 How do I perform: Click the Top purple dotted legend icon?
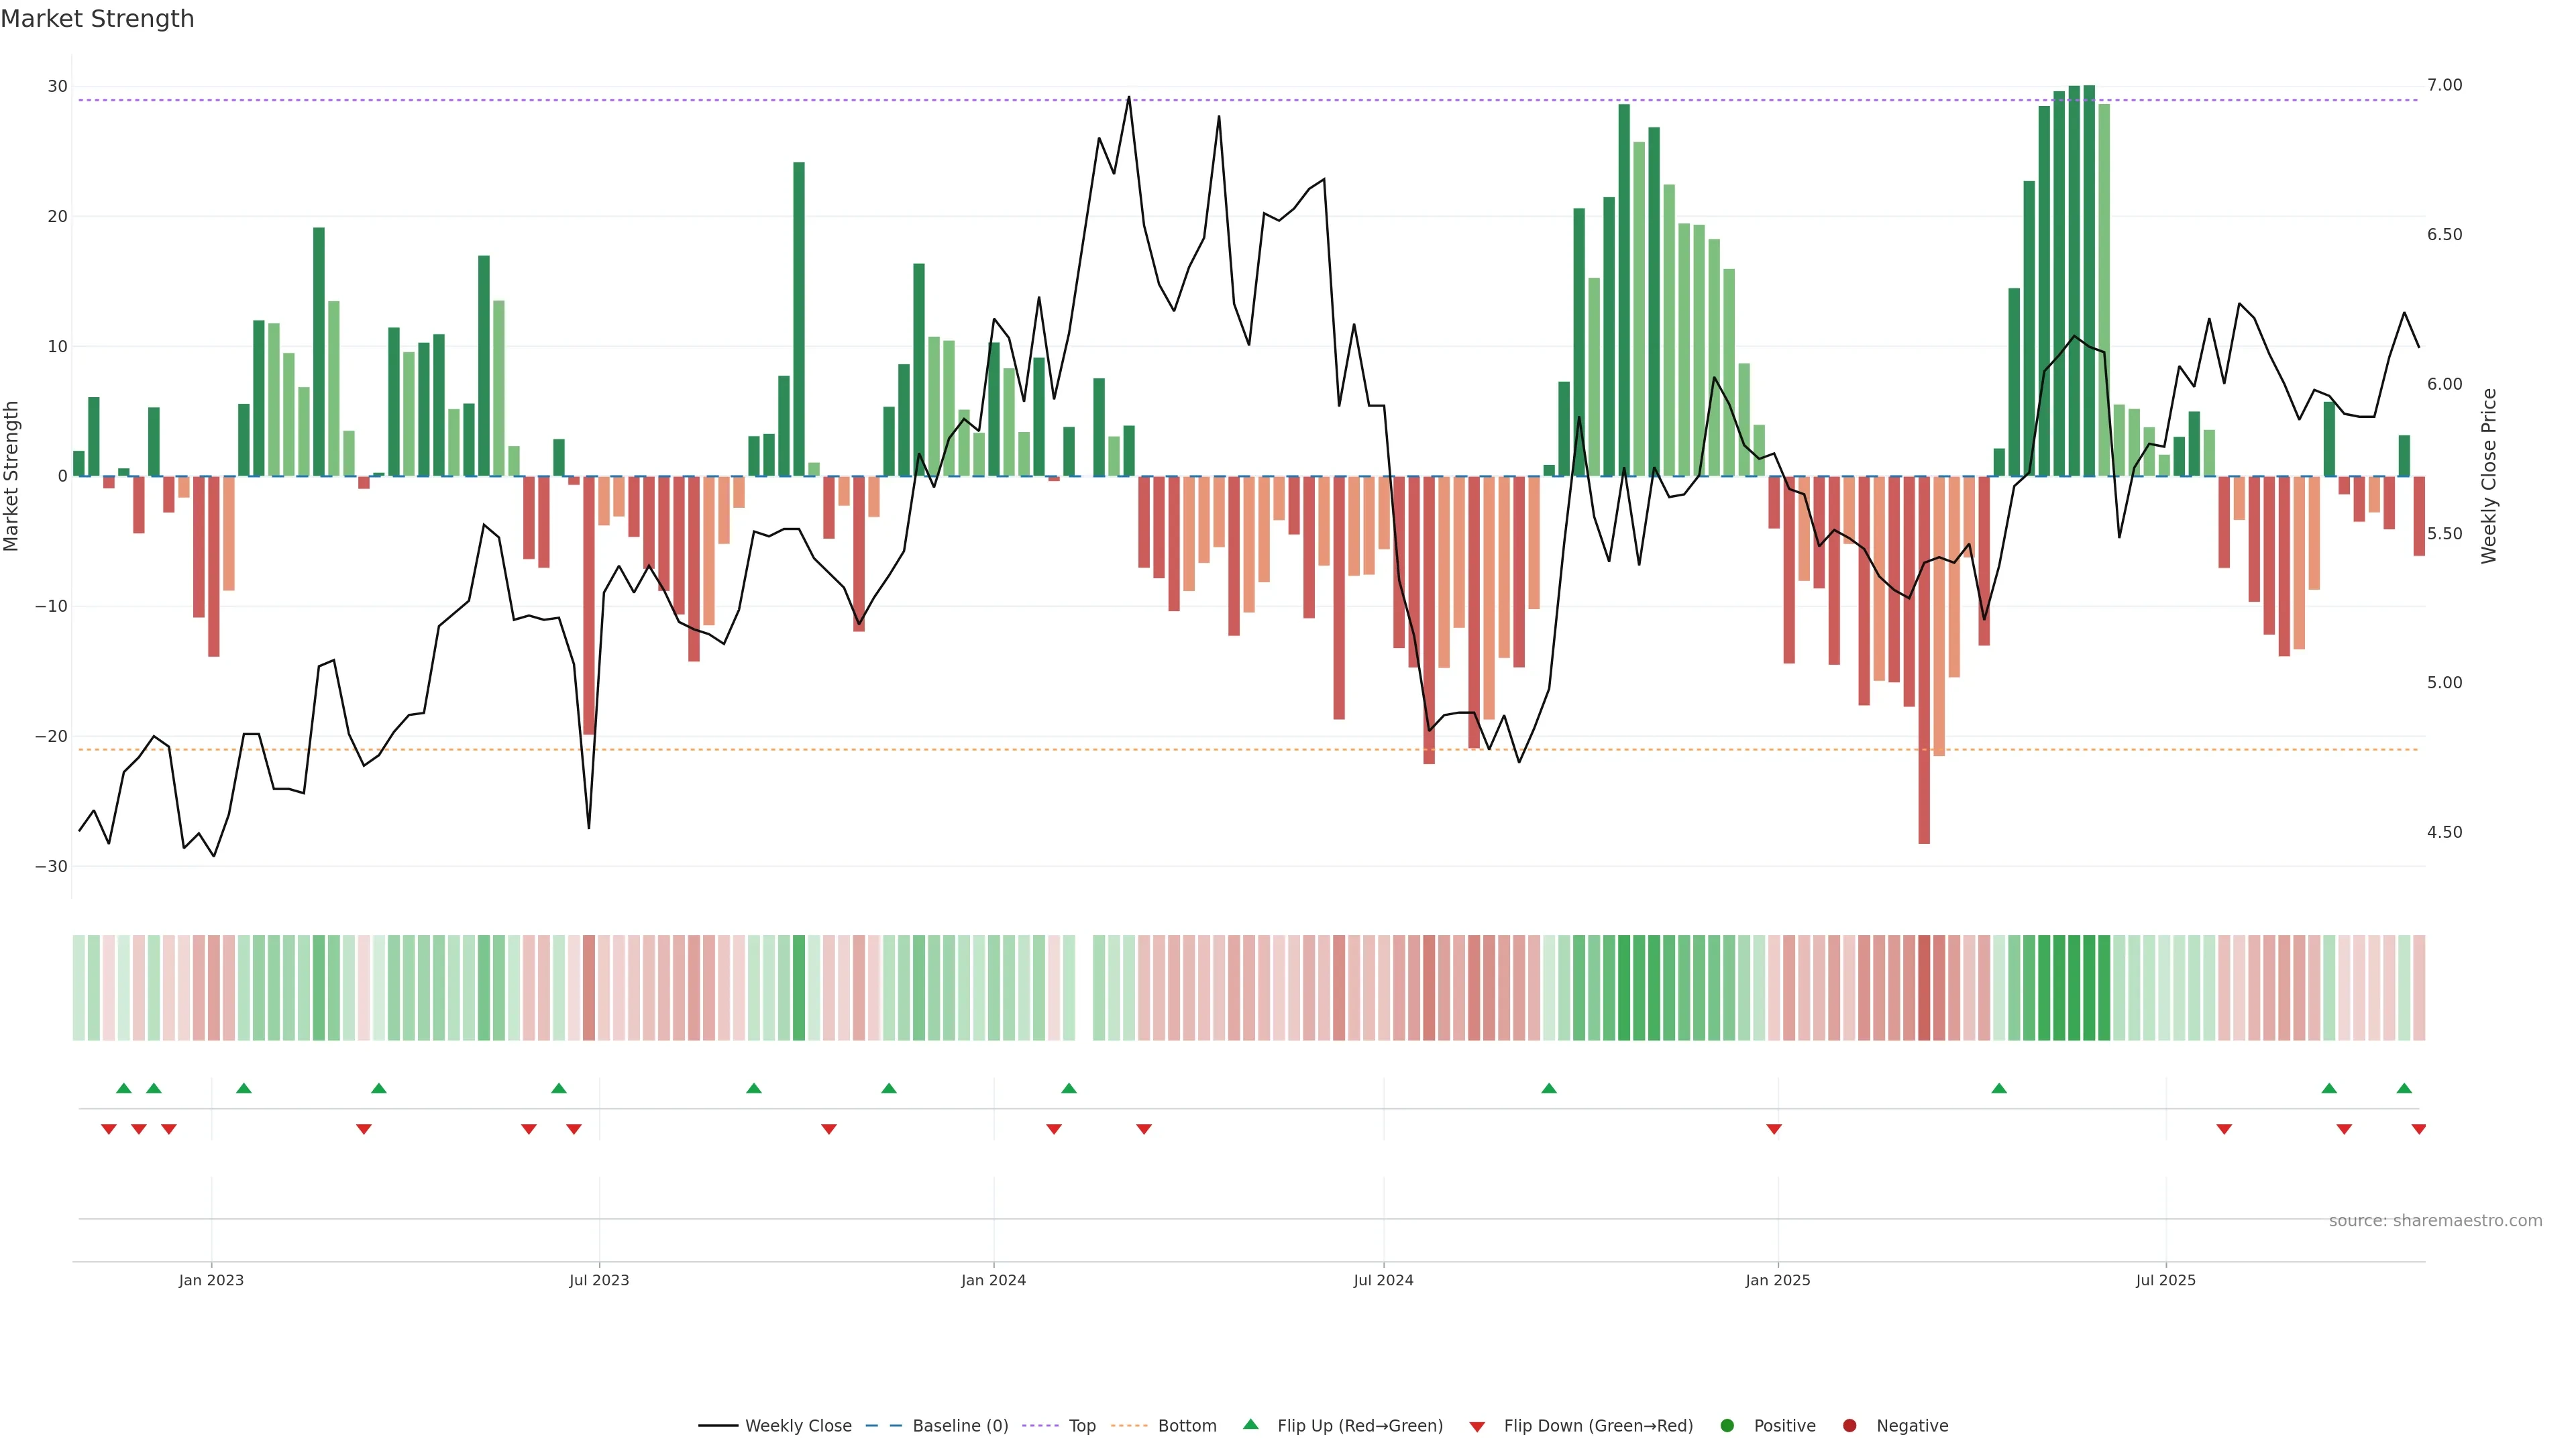tap(1041, 1426)
